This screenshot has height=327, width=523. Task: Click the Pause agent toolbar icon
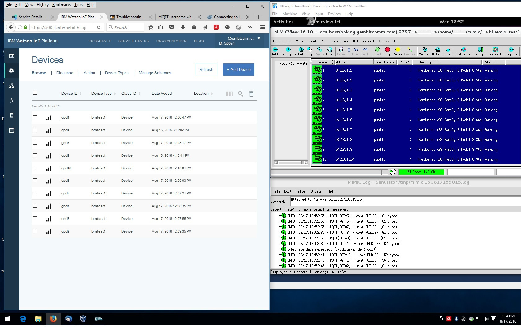[x=398, y=51]
